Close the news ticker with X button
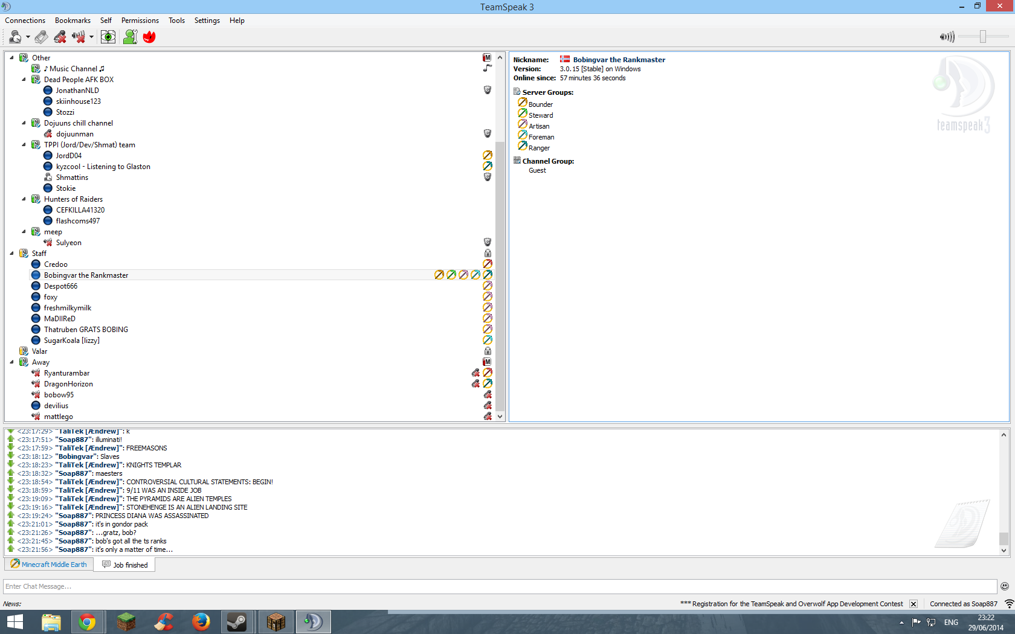 (913, 604)
